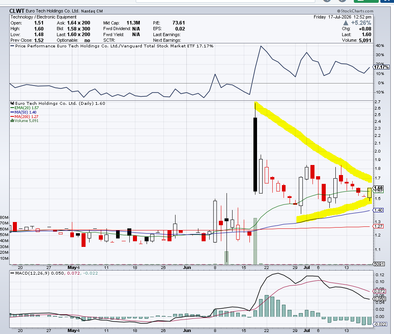
Task: Click the MA(200) 1.27 legend entry
Action: (x=24, y=116)
